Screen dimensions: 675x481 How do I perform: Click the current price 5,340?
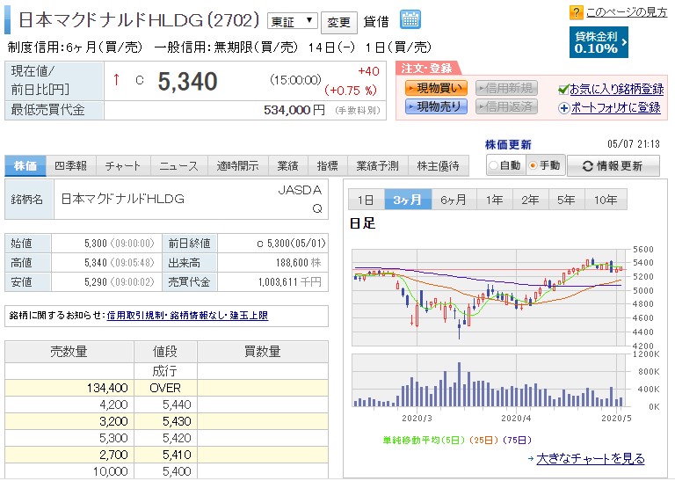(x=188, y=82)
